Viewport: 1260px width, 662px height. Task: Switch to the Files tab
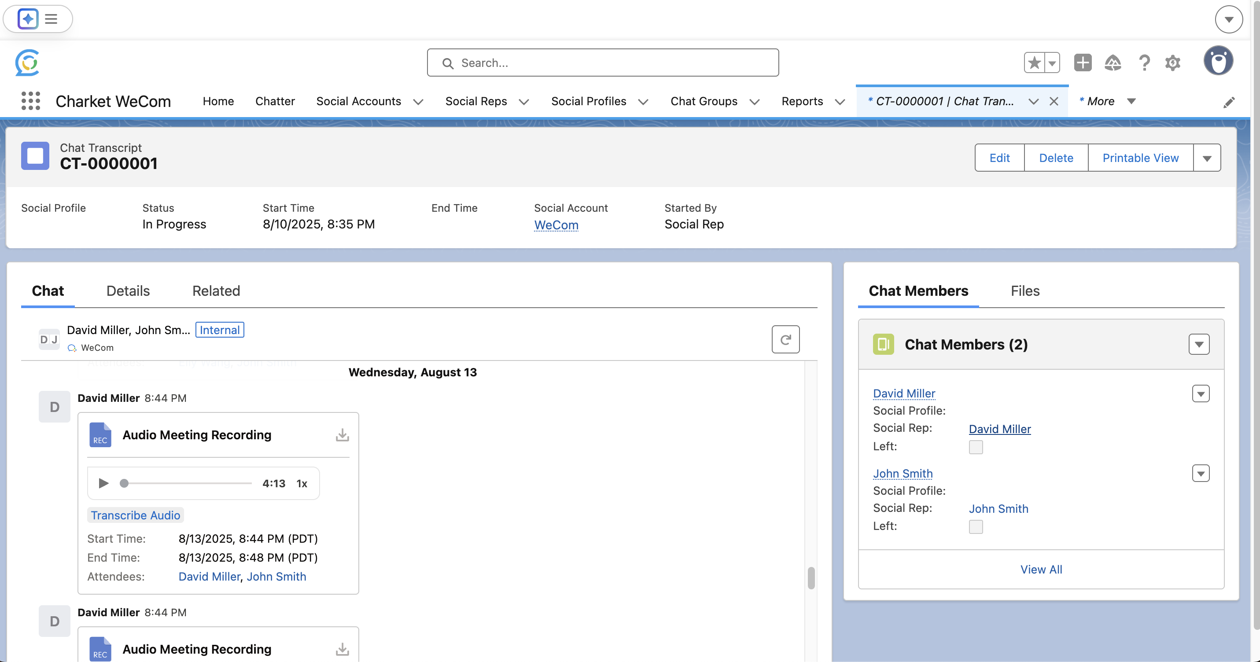pos(1025,291)
